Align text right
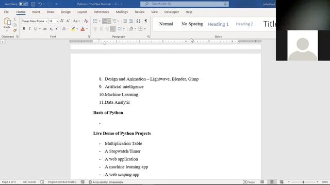The image size is (330, 185). click(107, 29)
